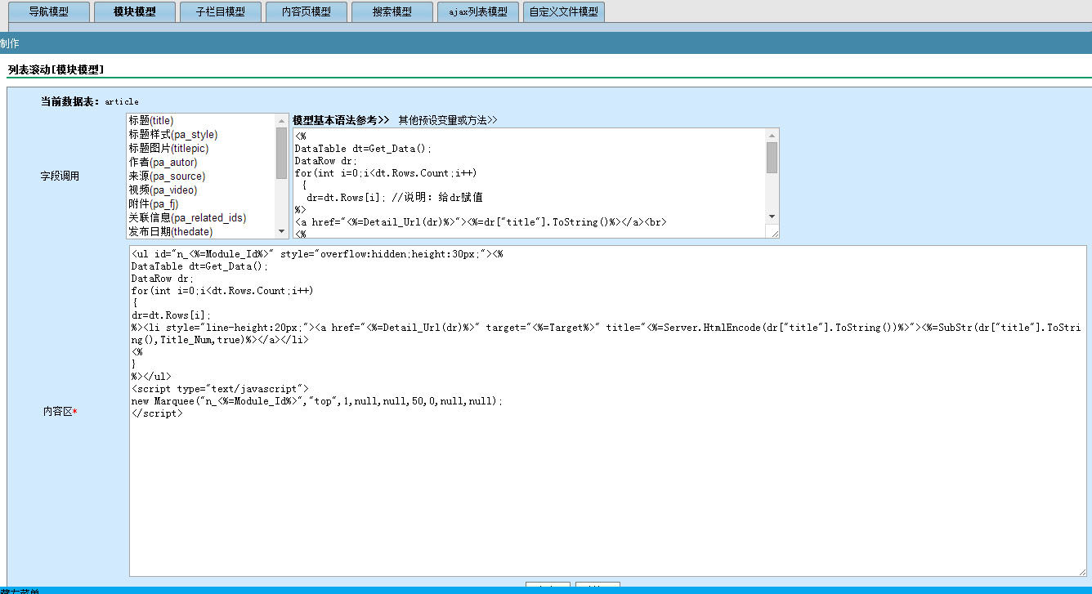
Task: Choose 作者(pa_autor) from the field list
Action: (x=163, y=163)
